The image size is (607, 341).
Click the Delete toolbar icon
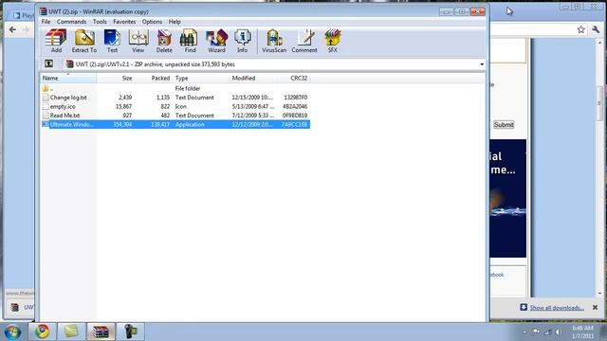pos(164,41)
